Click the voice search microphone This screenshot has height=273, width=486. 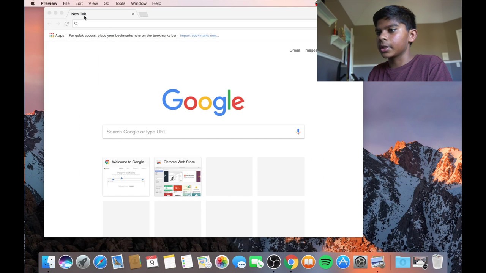(298, 132)
